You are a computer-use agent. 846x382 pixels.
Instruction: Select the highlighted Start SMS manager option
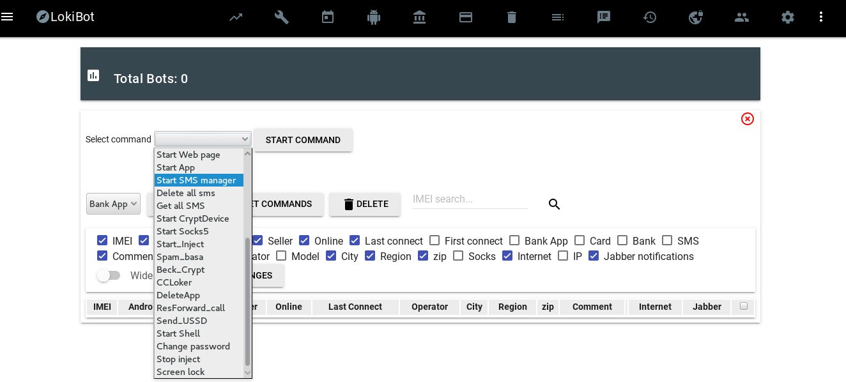click(x=199, y=180)
